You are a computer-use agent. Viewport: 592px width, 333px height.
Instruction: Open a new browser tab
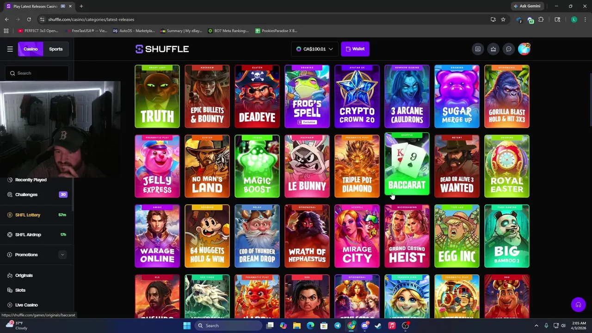click(x=81, y=6)
